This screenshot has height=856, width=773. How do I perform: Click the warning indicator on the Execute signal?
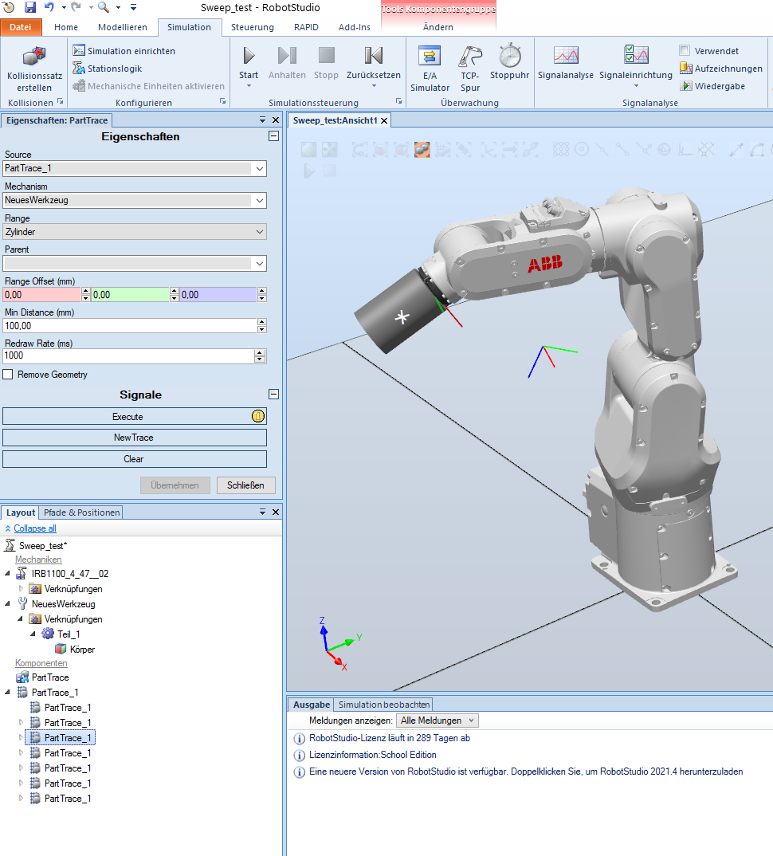click(258, 416)
